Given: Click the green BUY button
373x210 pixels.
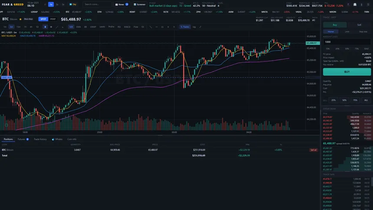Looking at the screenshot, I should coord(347,72).
